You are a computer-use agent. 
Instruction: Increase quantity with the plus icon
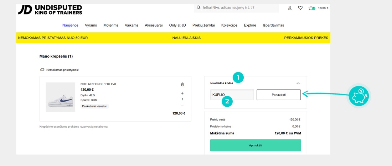[x=182, y=93]
